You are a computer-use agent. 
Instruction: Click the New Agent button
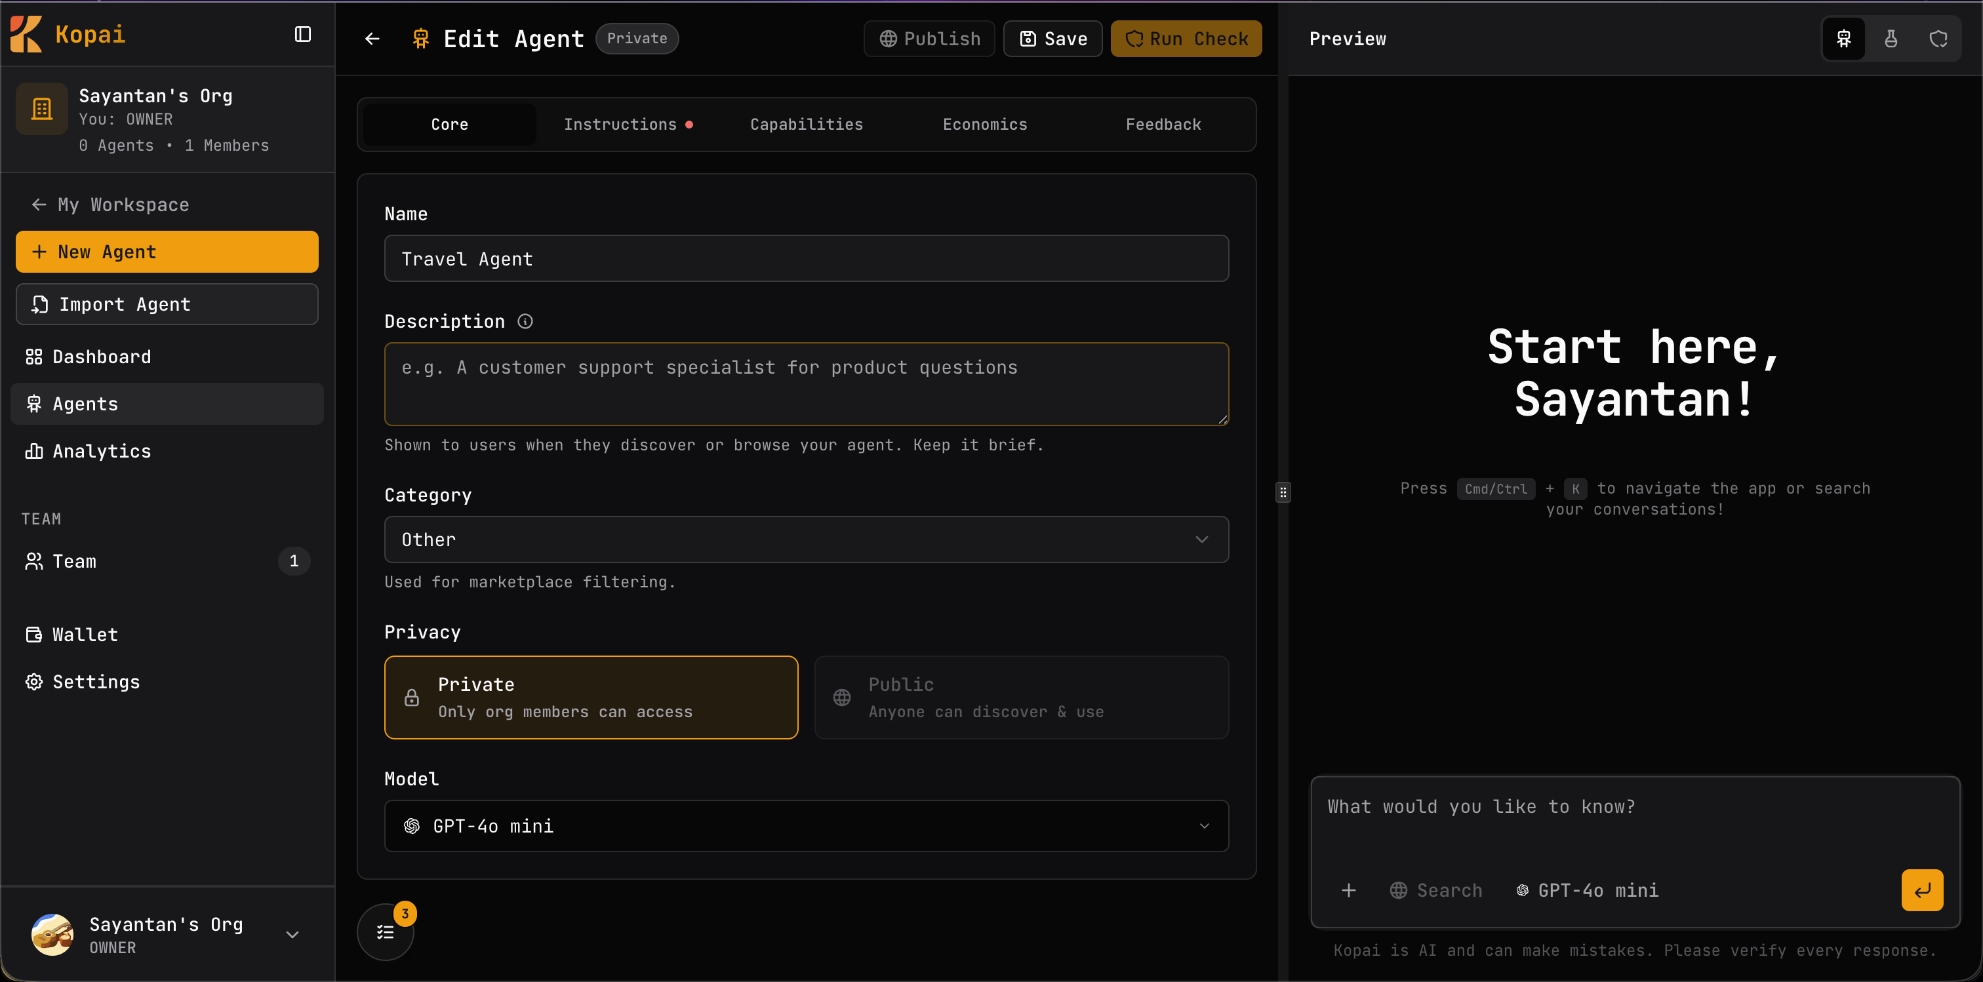coord(167,252)
